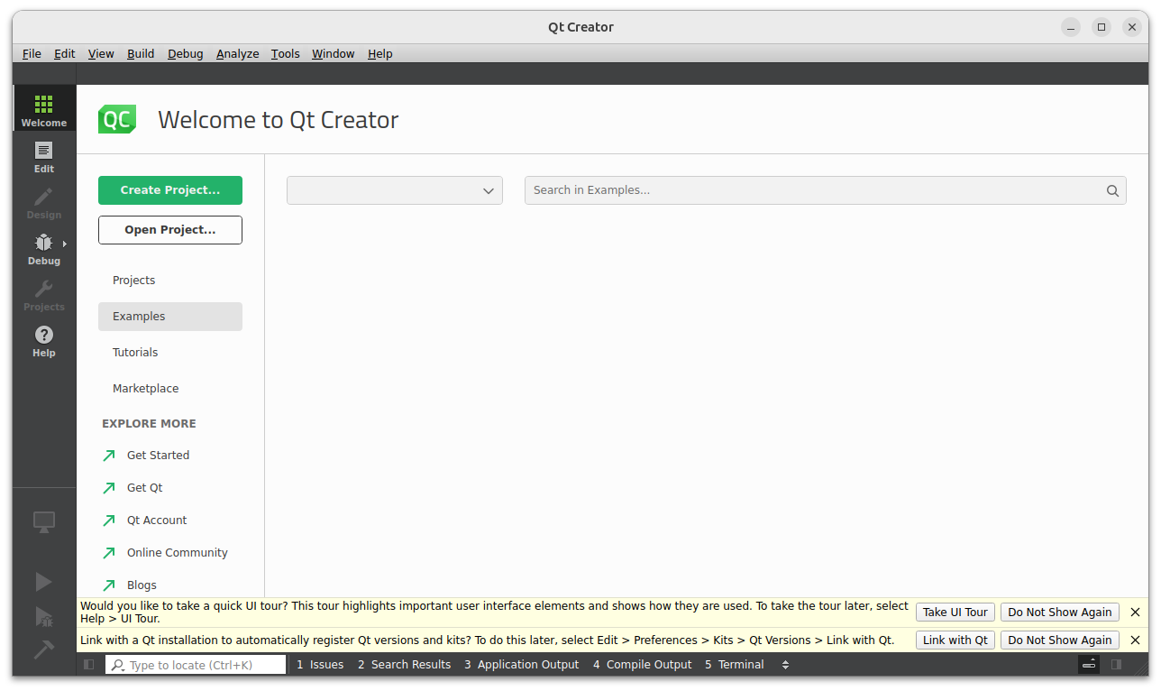This screenshot has height=691, width=1161.
Task: Focus the Type to locate field
Action: coord(196,666)
